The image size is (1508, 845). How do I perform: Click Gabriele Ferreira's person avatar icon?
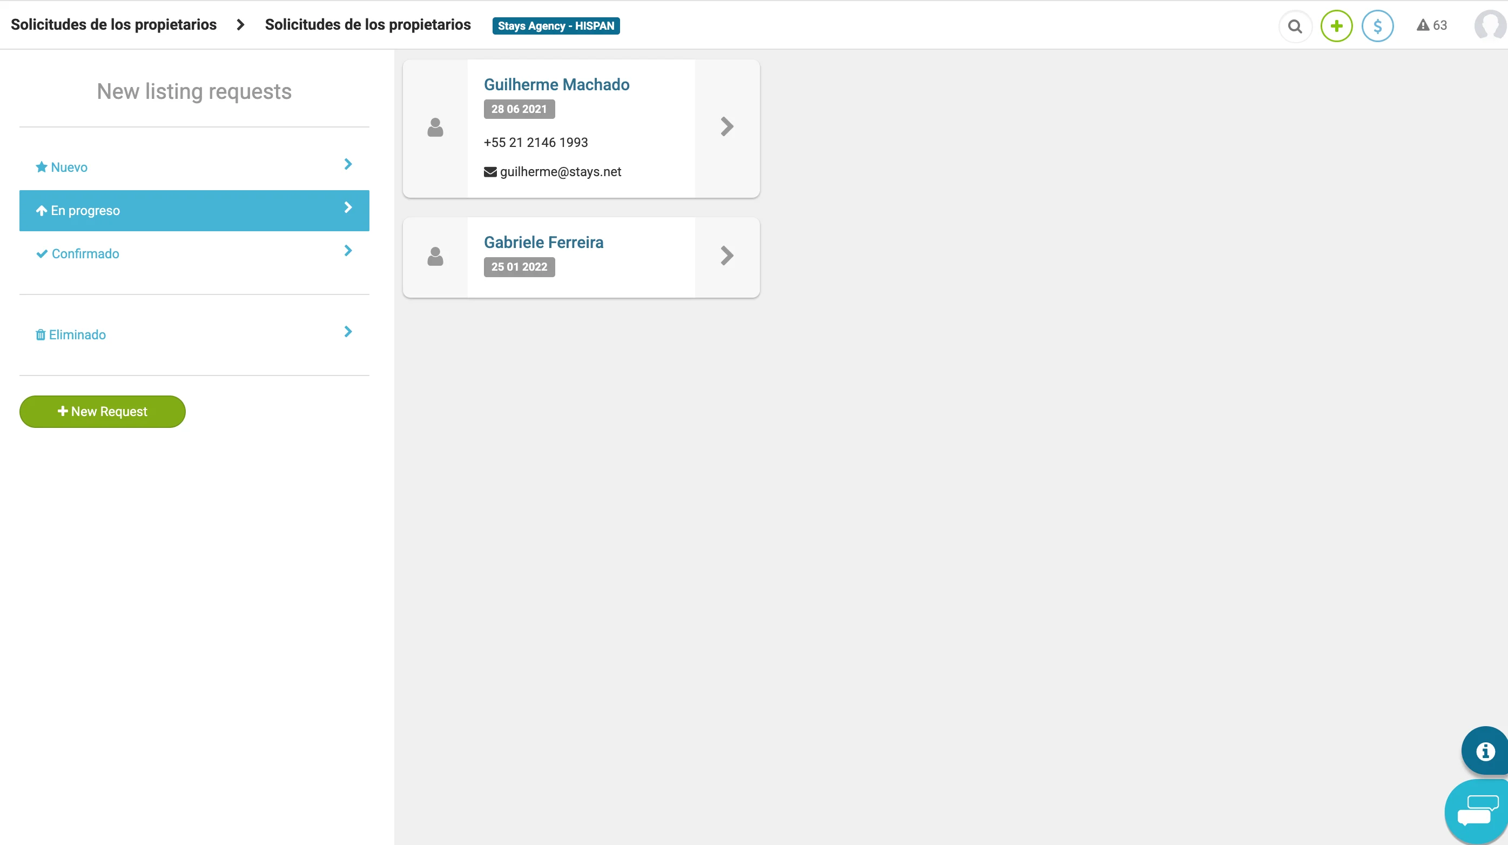(x=435, y=257)
